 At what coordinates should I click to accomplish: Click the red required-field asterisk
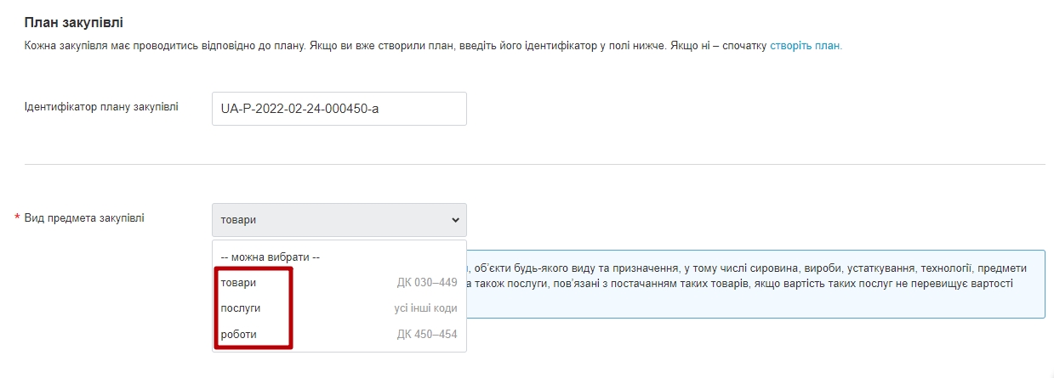(17, 219)
